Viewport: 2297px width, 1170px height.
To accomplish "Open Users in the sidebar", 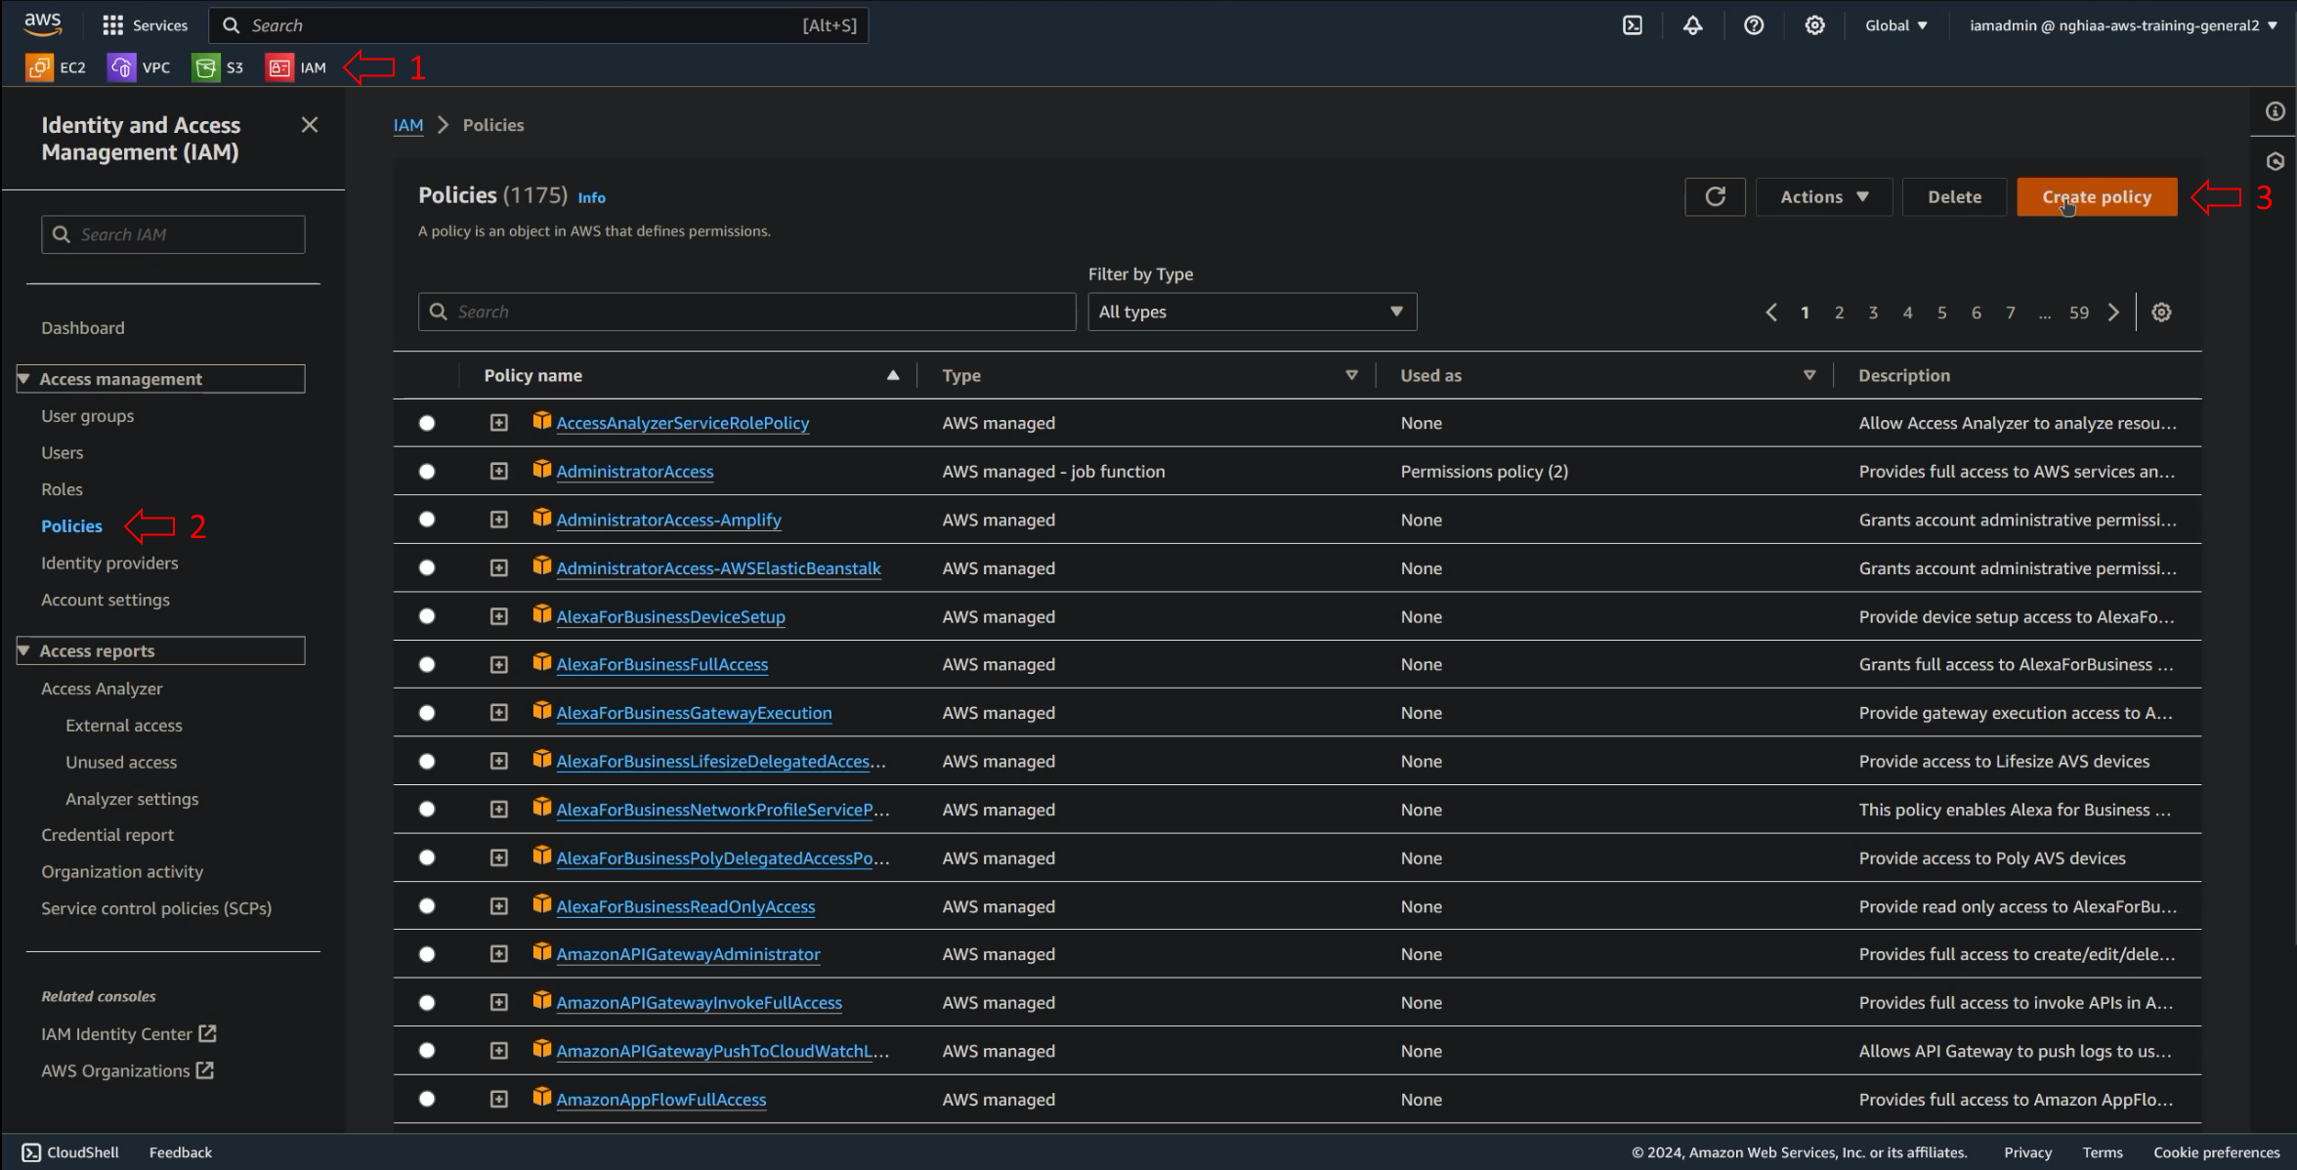I will click(x=63, y=452).
